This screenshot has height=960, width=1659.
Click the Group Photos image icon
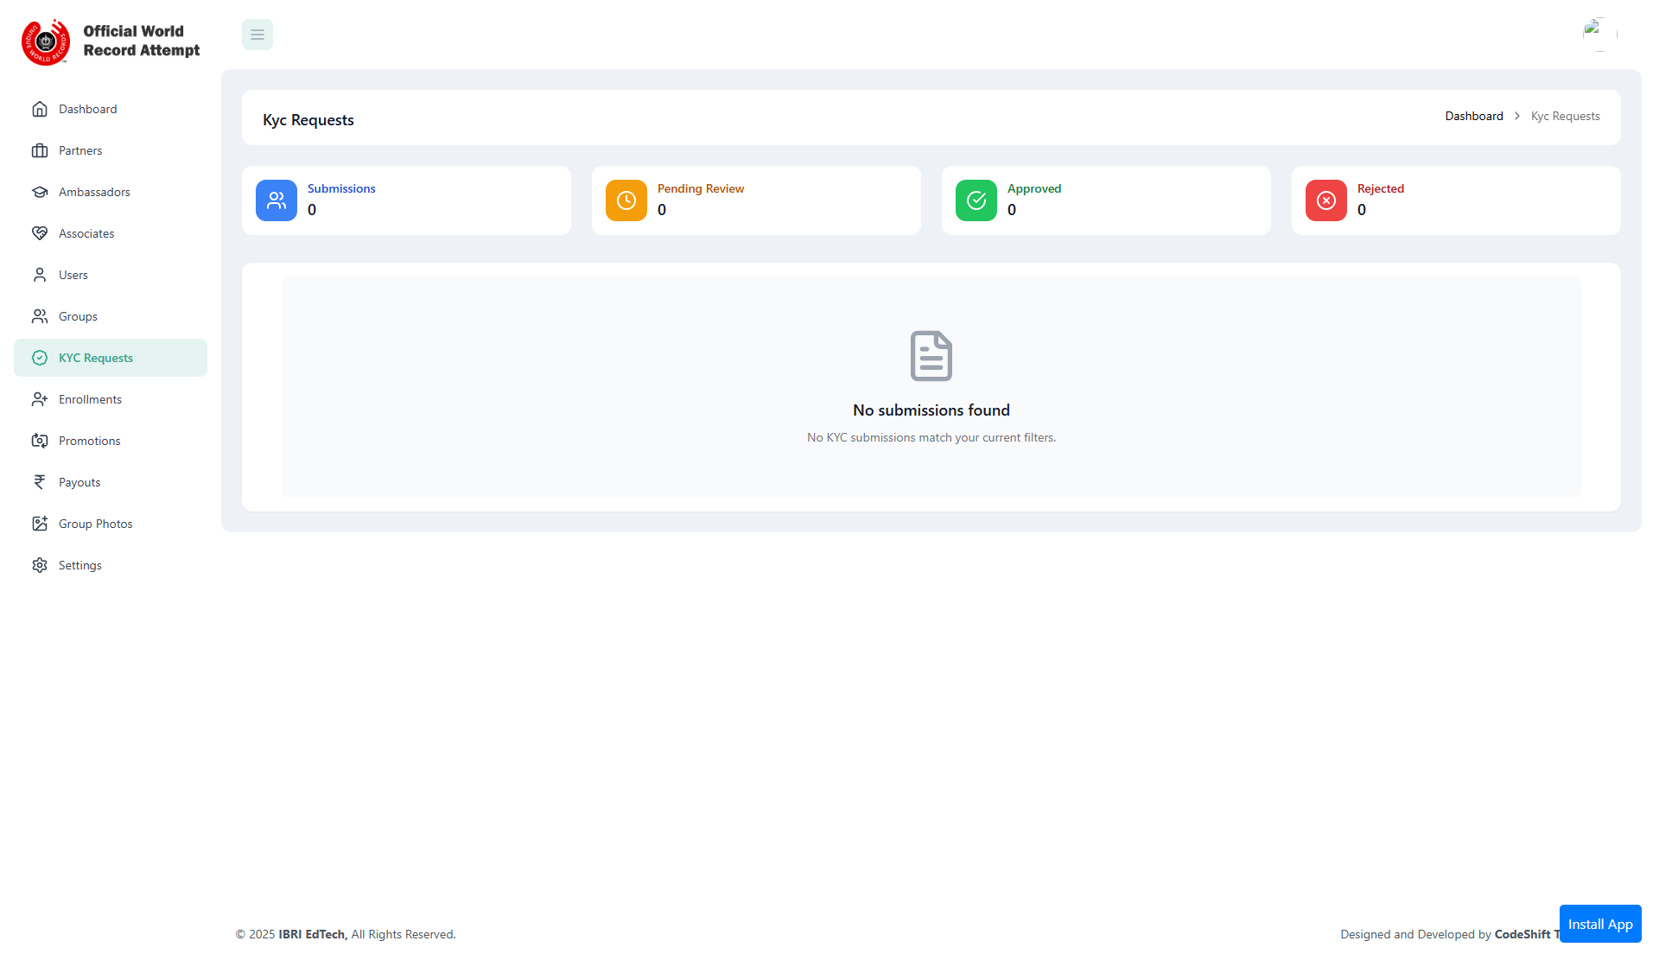(x=40, y=524)
